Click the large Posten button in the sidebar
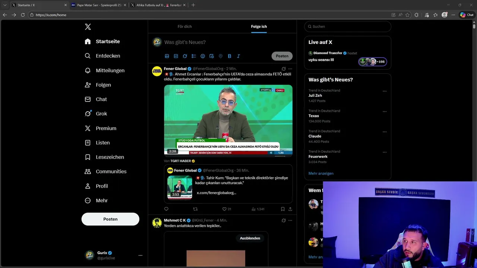Viewport: 477px width, 268px height. coord(110,219)
